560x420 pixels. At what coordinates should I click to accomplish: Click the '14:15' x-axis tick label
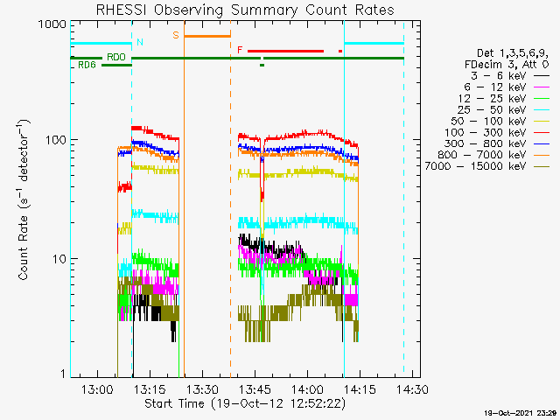(x=360, y=388)
